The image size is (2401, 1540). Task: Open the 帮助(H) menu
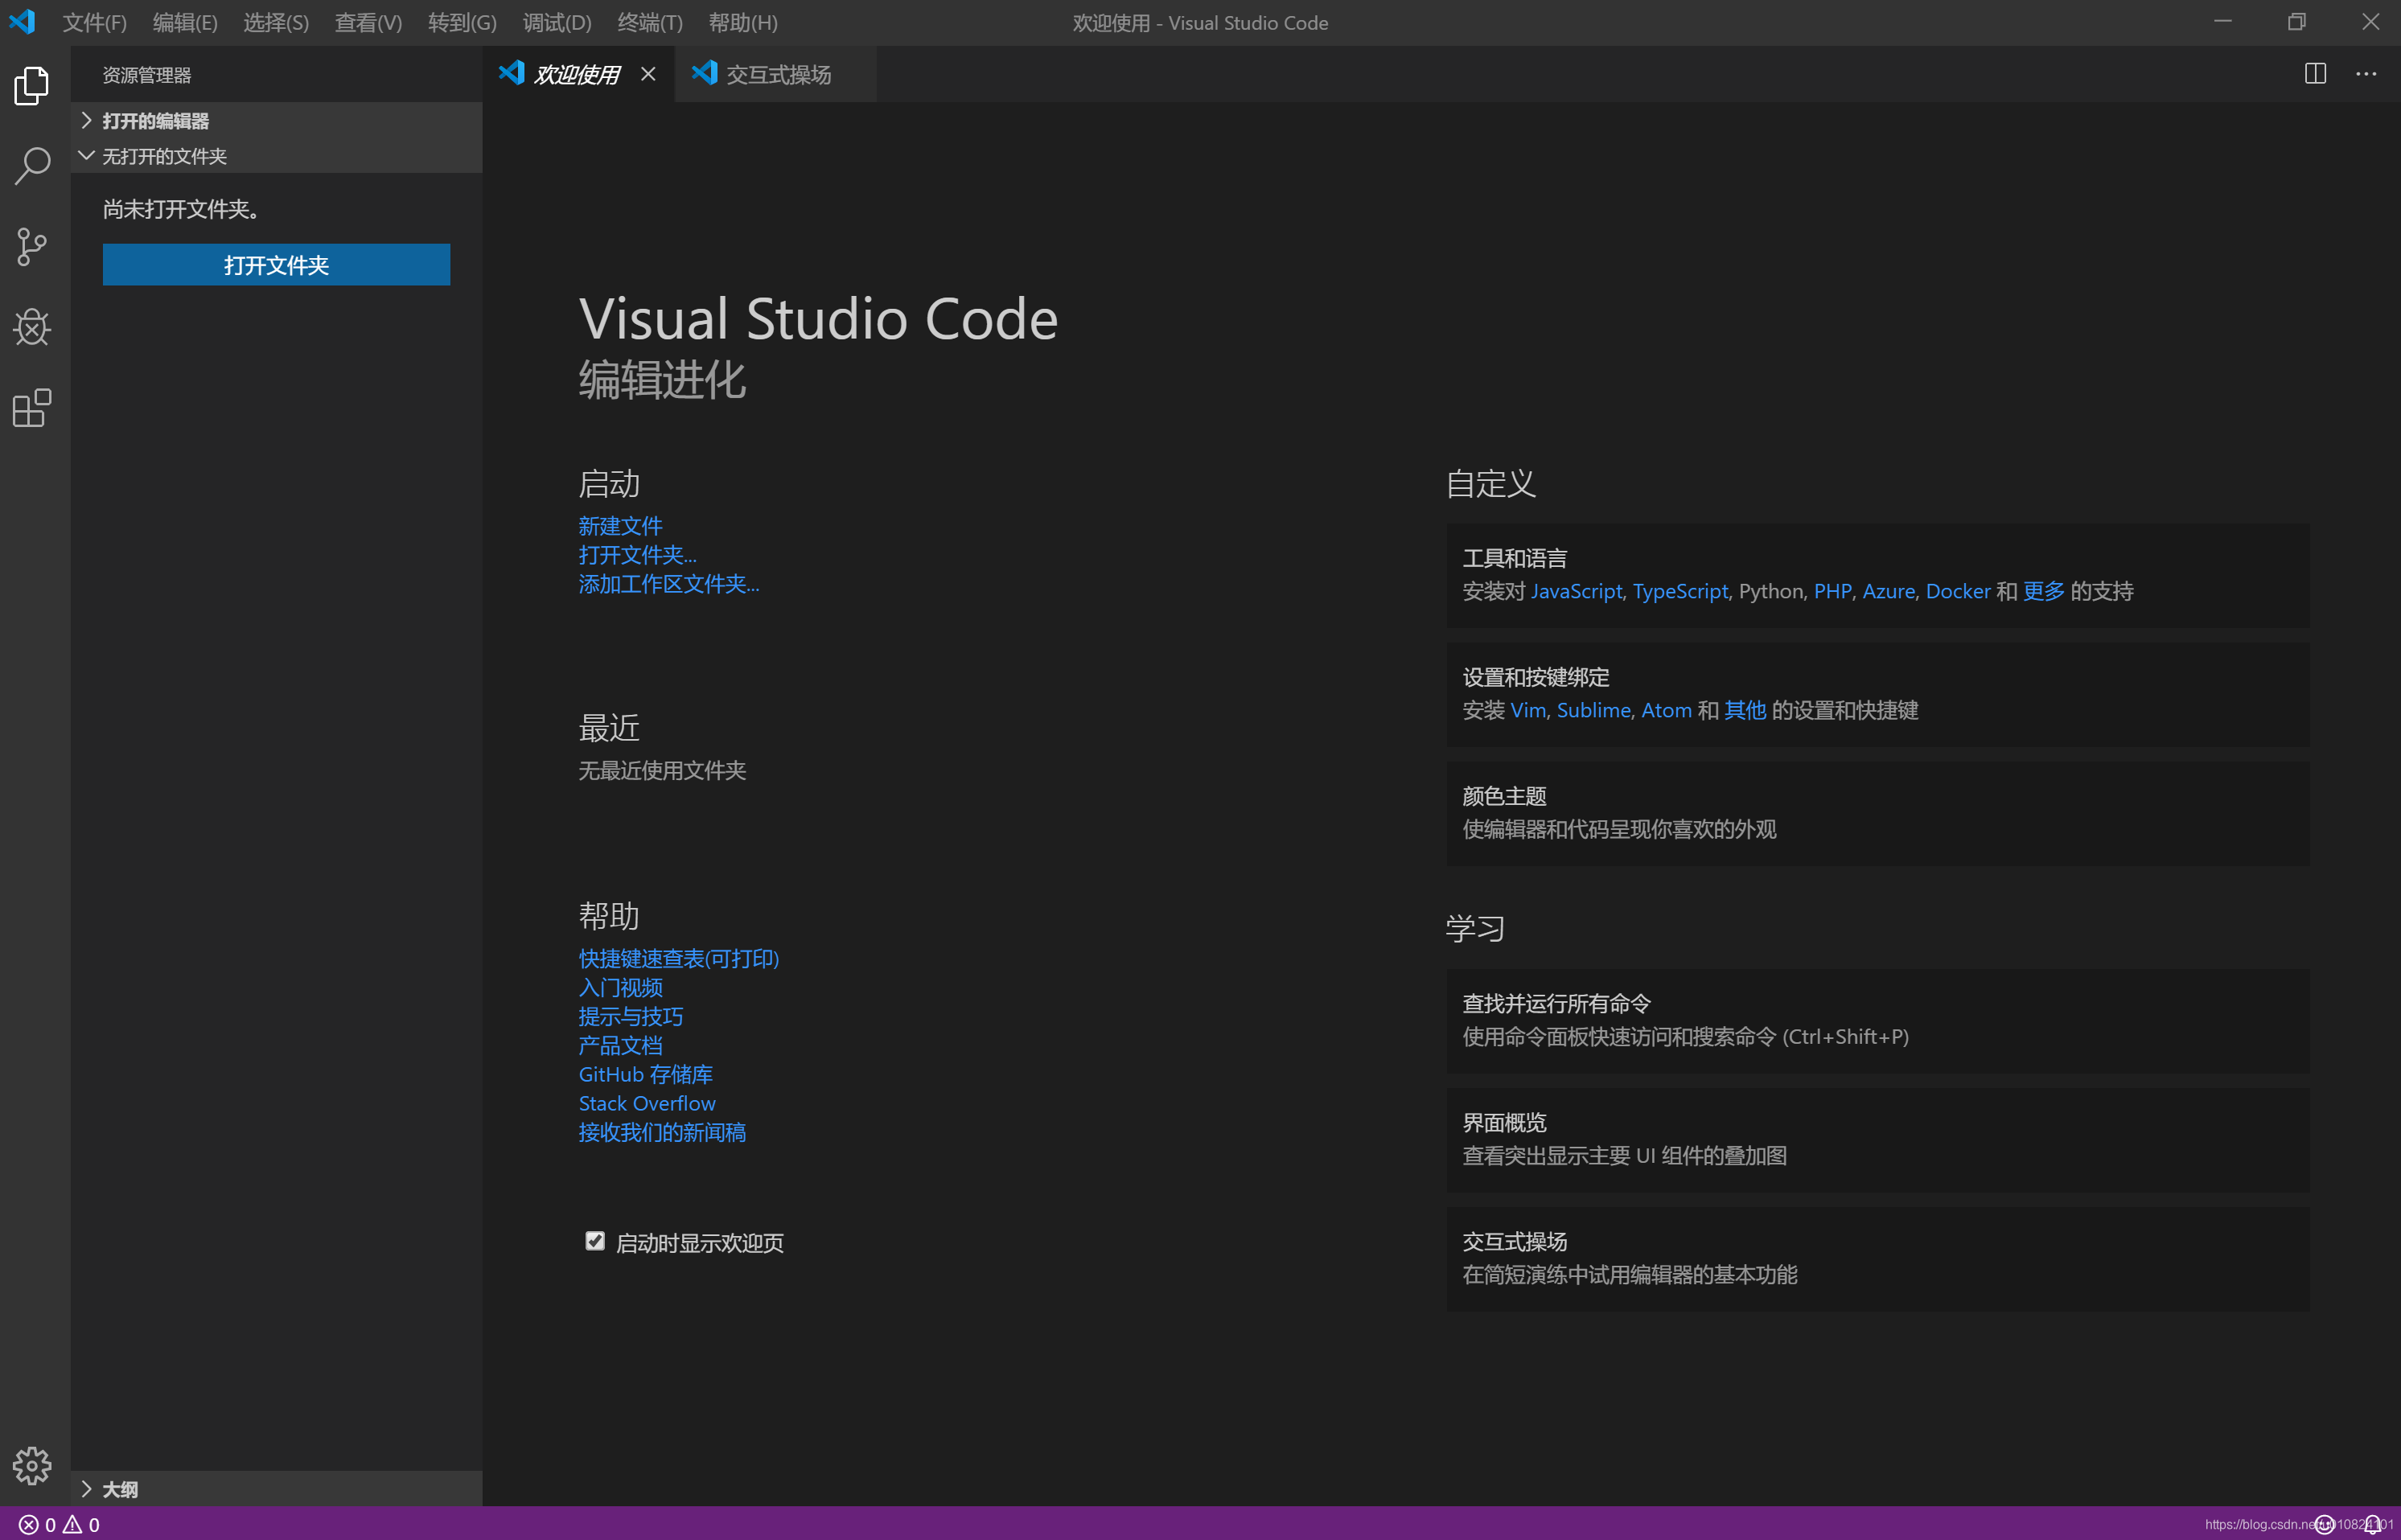(x=743, y=22)
